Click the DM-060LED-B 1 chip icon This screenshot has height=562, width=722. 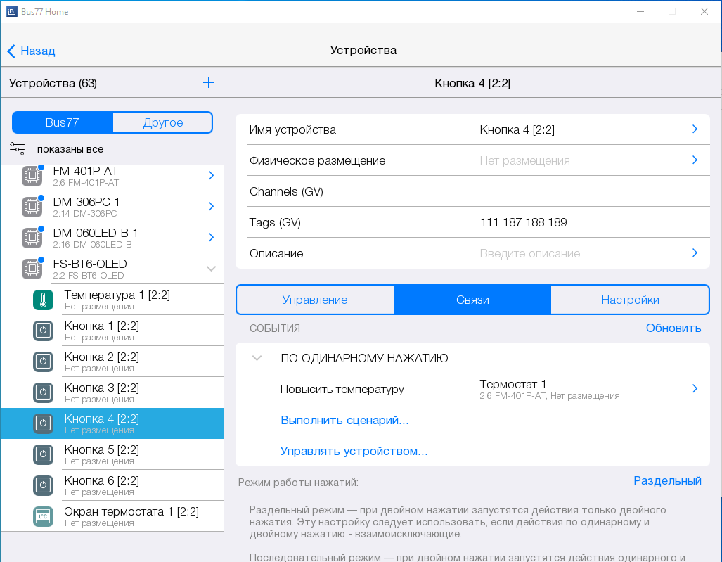point(32,238)
